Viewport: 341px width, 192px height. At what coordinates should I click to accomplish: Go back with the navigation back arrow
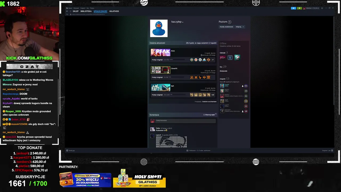point(67,11)
